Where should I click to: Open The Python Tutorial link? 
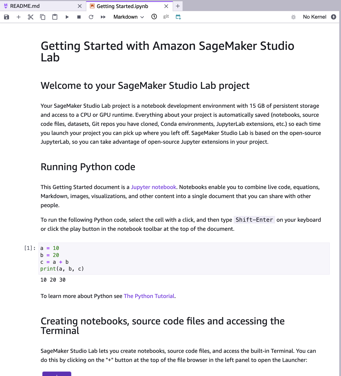click(x=149, y=296)
